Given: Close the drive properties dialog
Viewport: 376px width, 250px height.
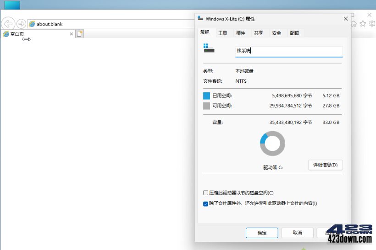Looking at the screenshot, I should pyautogui.click(x=346, y=19).
